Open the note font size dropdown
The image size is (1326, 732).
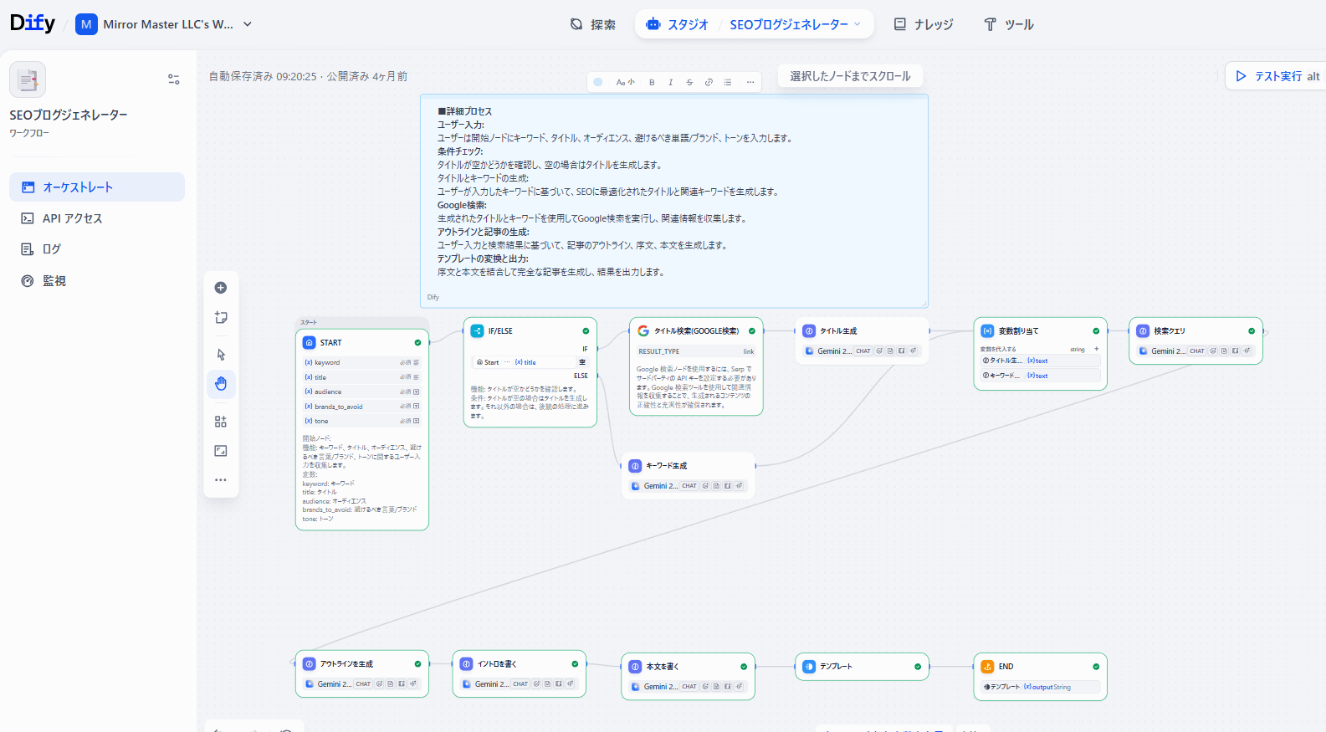tap(625, 82)
